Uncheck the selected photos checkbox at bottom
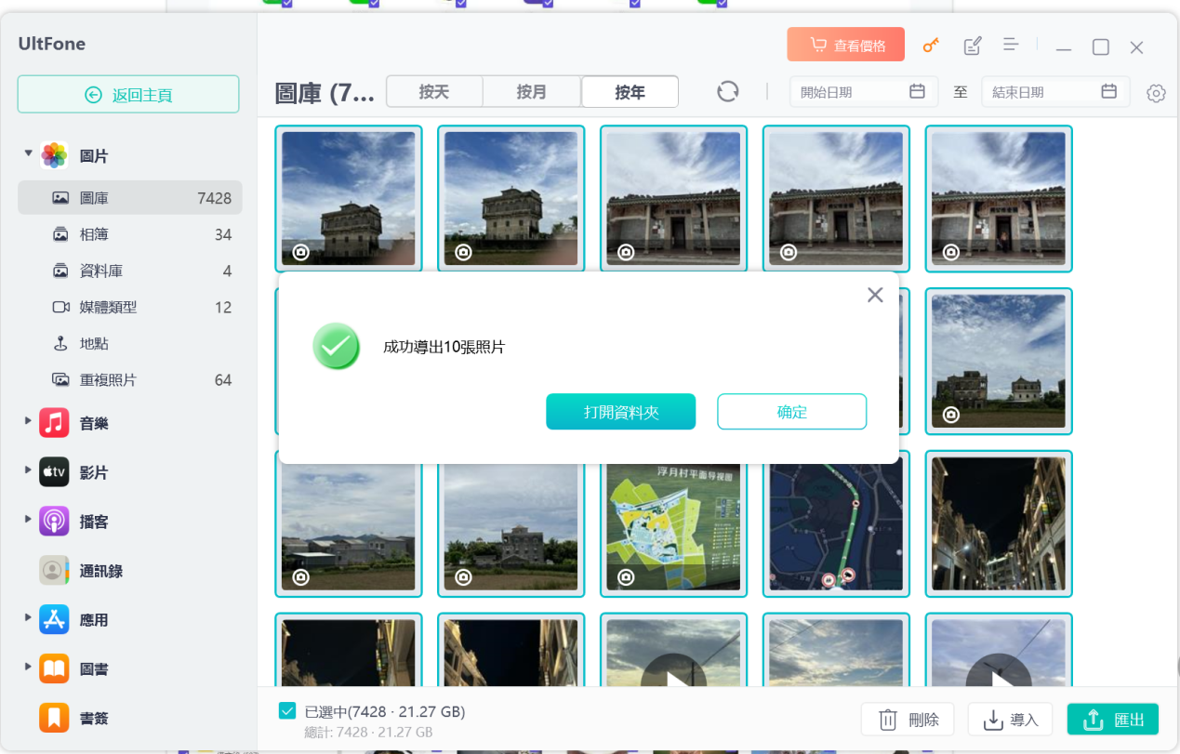The image size is (1180, 754). click(x=287, y=709)
